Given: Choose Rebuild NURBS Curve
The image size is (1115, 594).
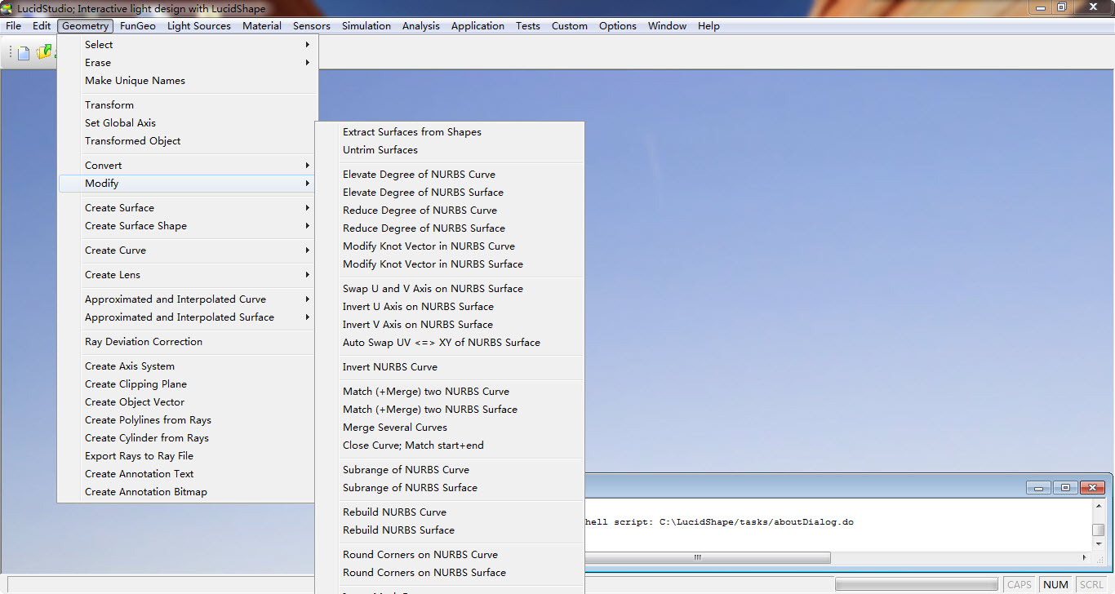Looking at the screenshot, I should [x=450, y=512].
